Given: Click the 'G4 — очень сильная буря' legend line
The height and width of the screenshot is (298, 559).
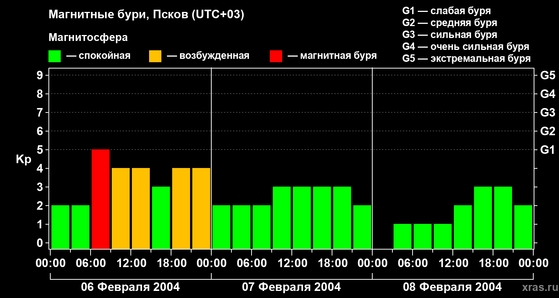Looking at the screenshot, I should click(466, 47).
